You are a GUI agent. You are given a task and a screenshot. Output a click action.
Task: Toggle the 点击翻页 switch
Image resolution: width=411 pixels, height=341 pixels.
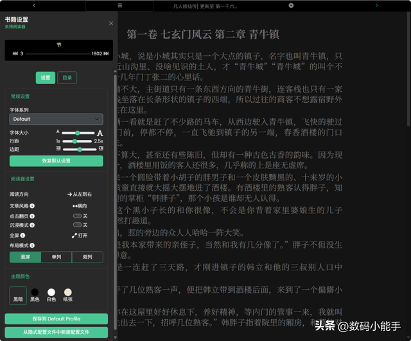(77, 216)
